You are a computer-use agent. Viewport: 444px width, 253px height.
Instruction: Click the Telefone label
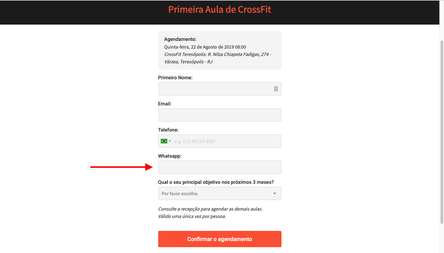point(168,130)
